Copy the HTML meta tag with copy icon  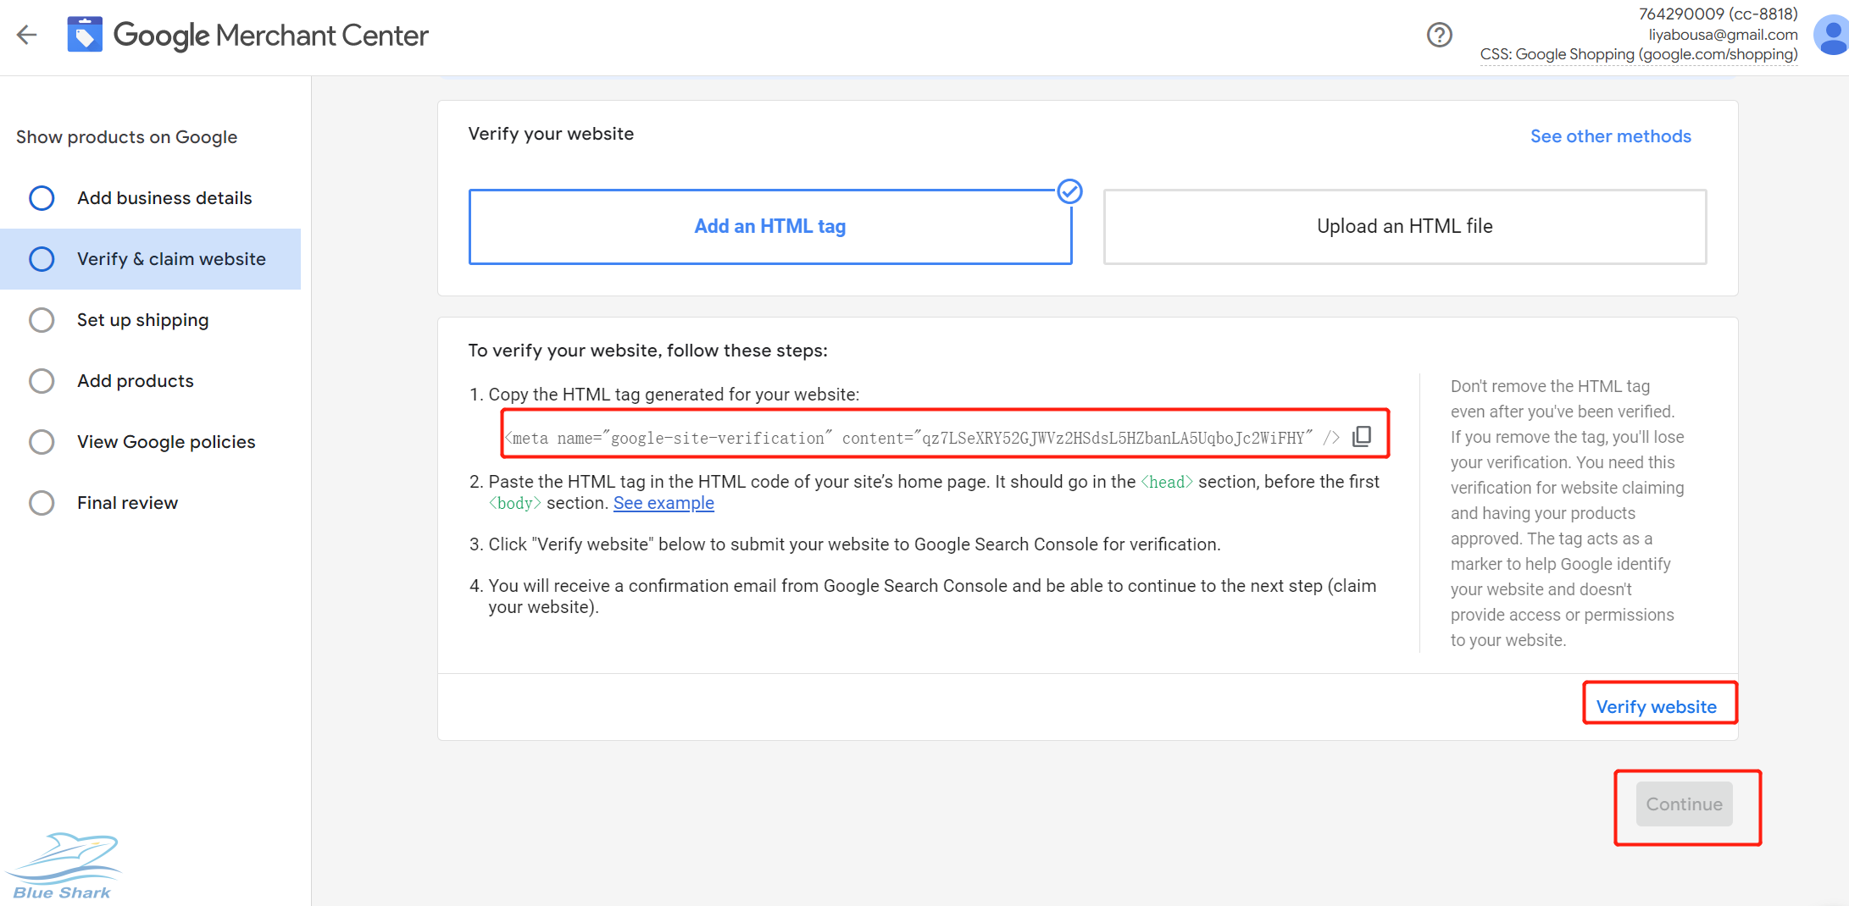click(x=1362, y=436)
